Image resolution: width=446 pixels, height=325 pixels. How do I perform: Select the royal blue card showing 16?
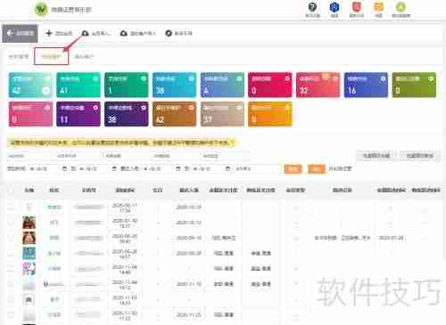[366, 85]
